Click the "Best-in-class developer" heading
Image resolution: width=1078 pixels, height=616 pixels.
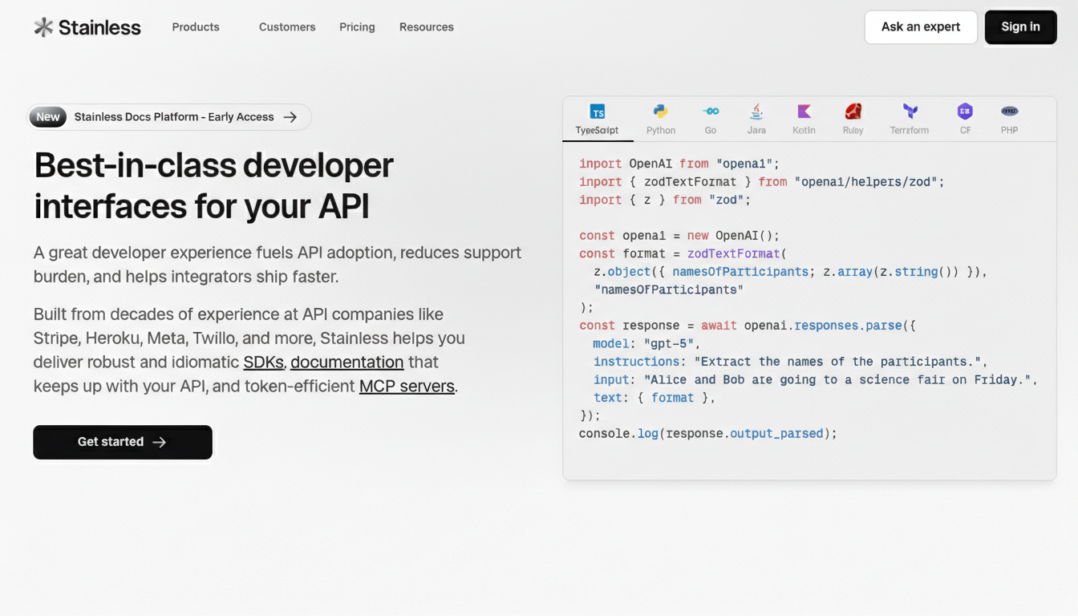(213, 165)
